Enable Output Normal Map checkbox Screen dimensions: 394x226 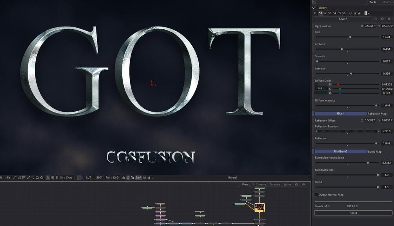[316, 195]
